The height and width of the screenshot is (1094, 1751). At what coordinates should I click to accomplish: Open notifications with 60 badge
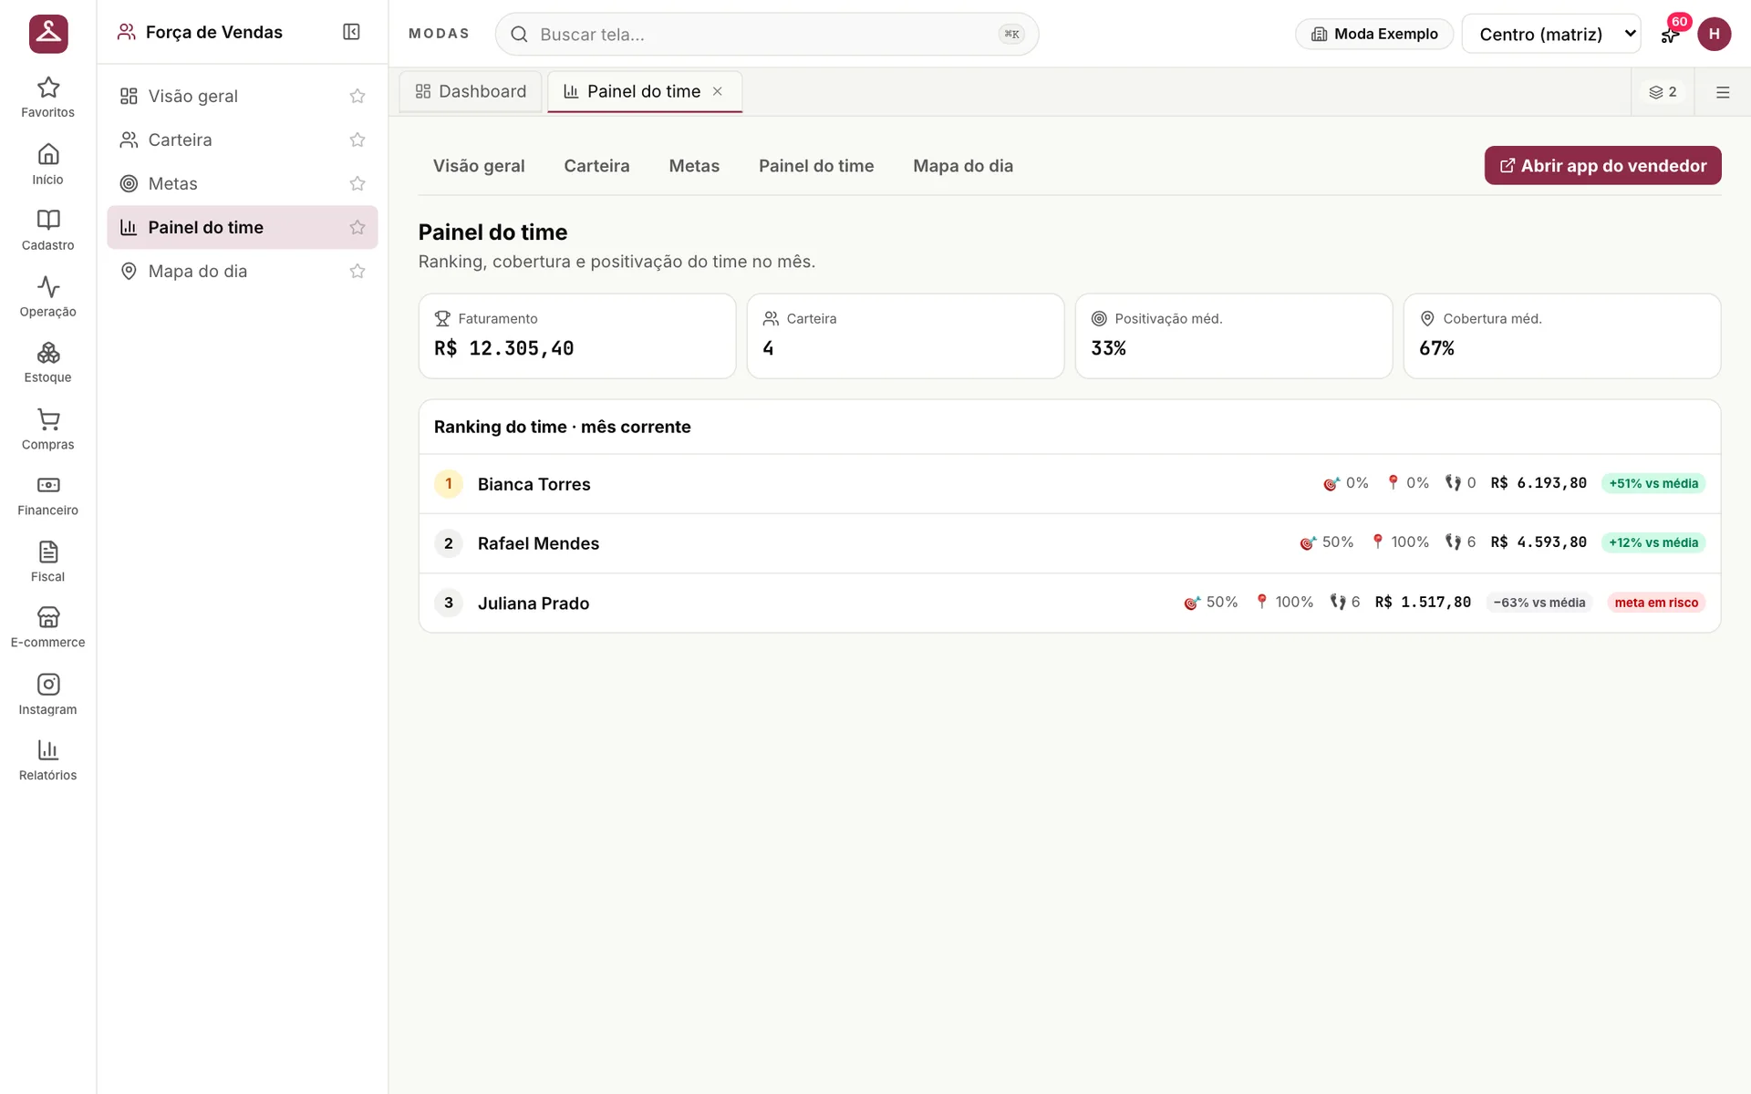click(x=1671, y=34)
